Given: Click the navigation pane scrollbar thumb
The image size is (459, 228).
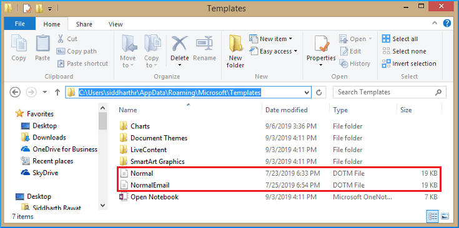Looking at the screenshot, I should [102, 121].
